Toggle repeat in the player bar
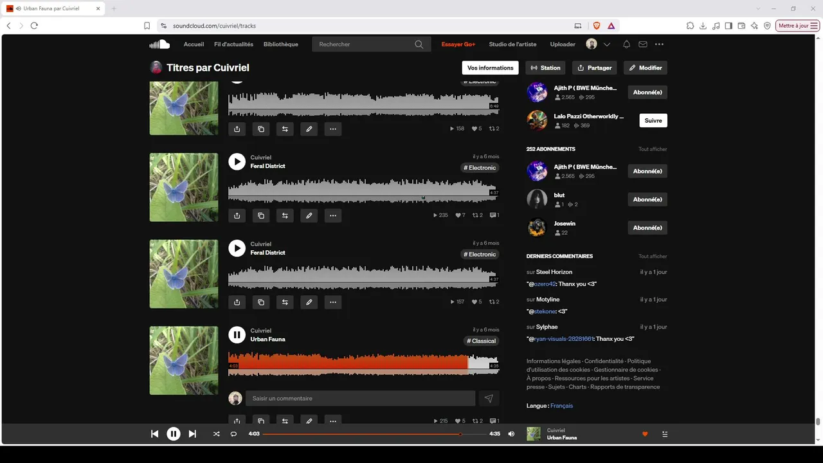 click(233, 434)
